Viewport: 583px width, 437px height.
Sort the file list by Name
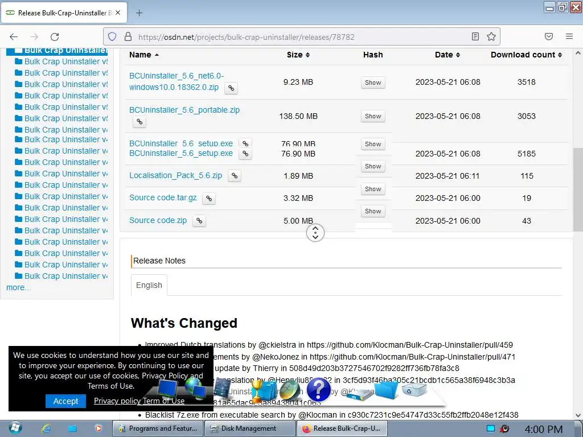click(144, 55)
